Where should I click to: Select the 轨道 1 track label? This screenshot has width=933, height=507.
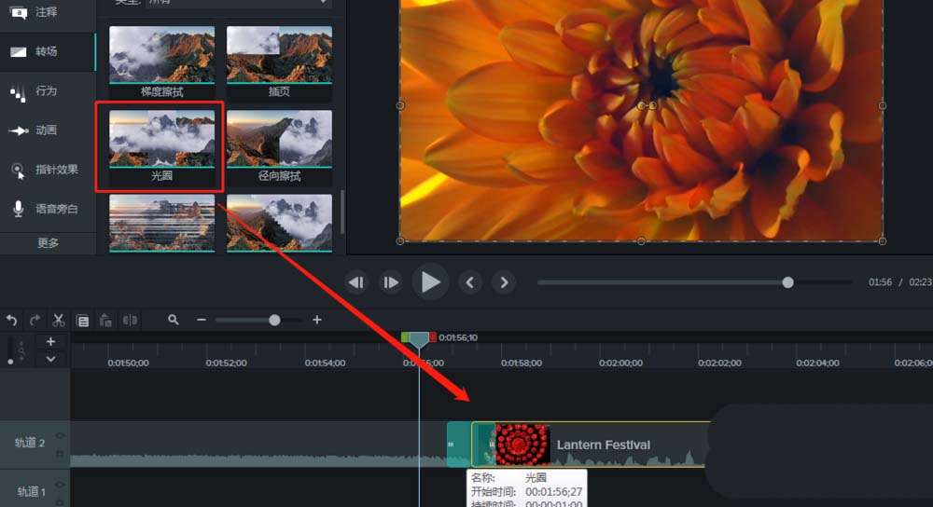[31, 491]
